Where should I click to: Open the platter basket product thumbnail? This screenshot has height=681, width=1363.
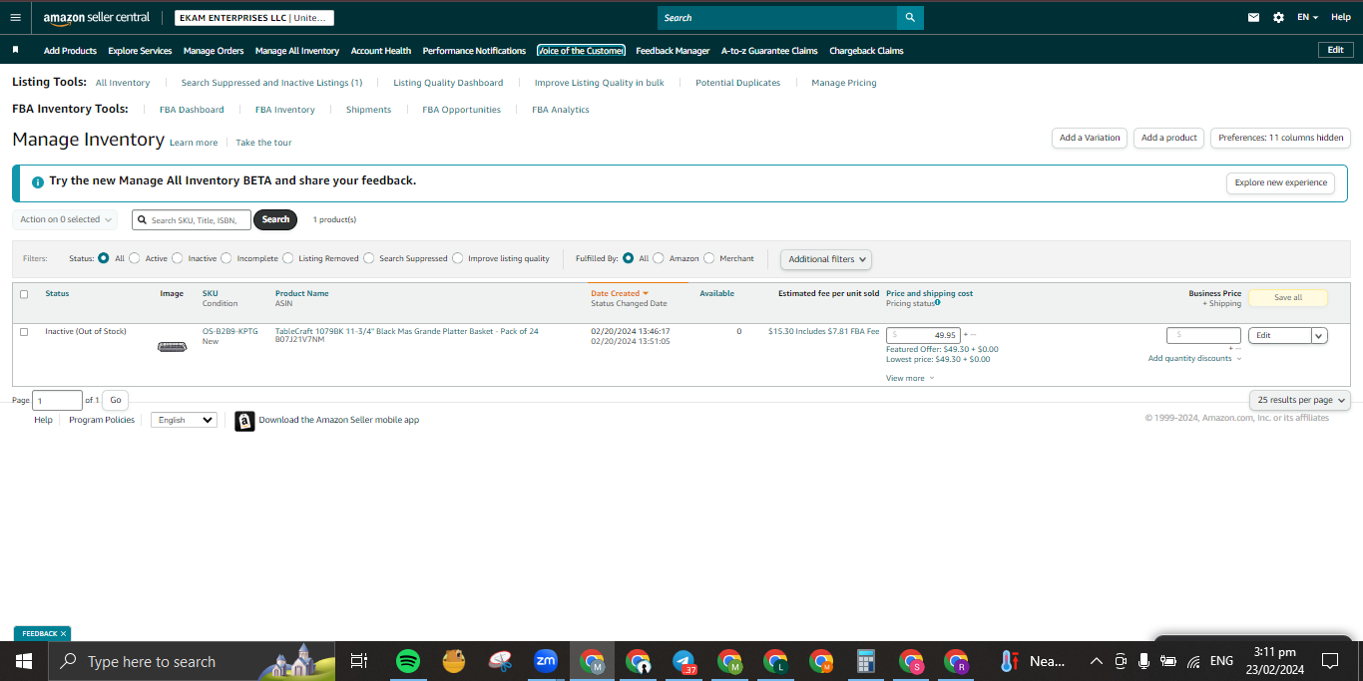[172, 346]
